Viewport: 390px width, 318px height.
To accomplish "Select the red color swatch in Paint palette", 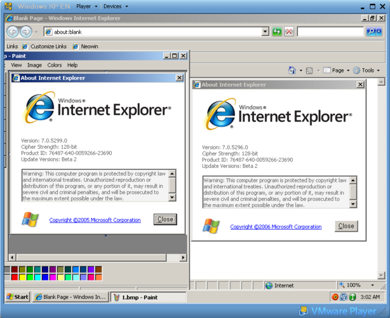I will (x=14, y=277).
